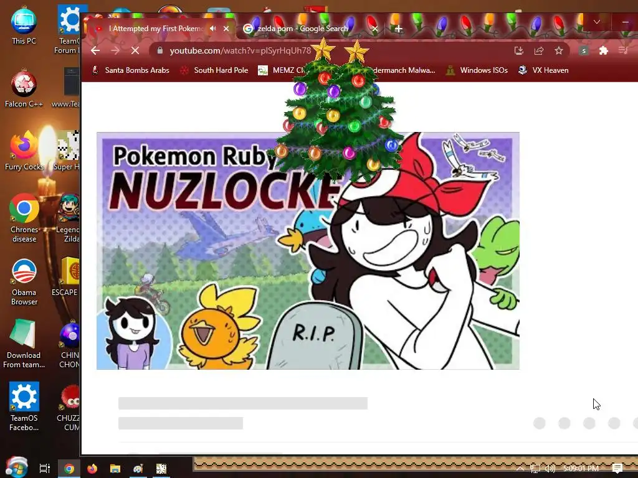This screenshot has height=478, width=638.
Task: Open the Windows Start orb
Action: (16, 467)
